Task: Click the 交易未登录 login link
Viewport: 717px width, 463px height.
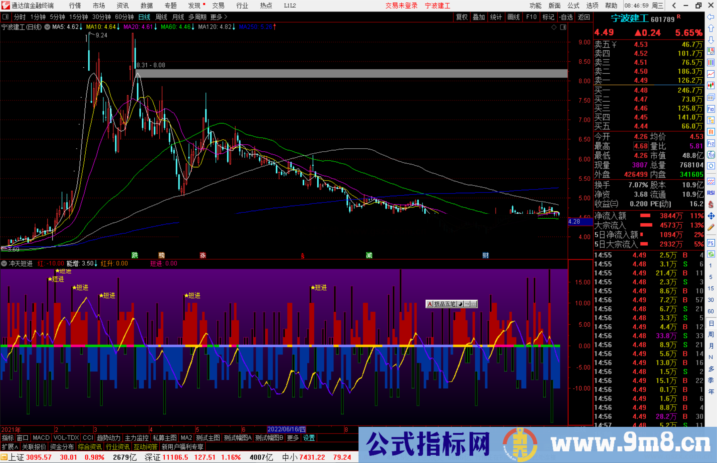Action: 401,6
